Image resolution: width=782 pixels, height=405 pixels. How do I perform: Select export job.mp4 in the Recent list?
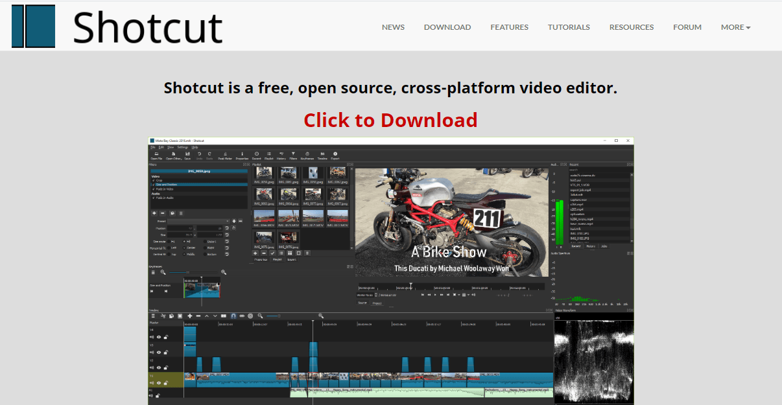point(580,189)
